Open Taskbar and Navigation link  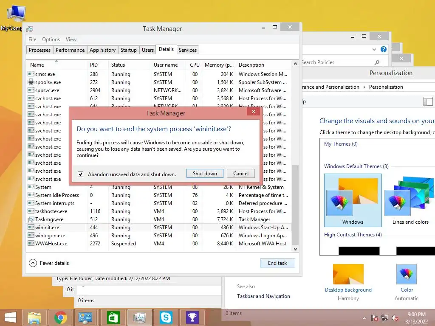(263, 296)
